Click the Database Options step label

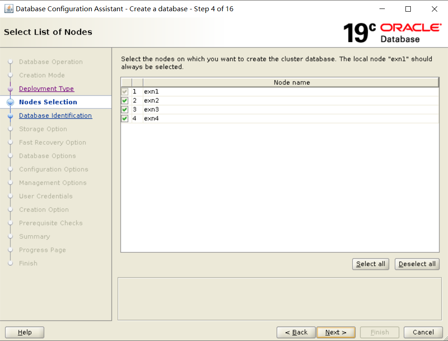point(47,156)
